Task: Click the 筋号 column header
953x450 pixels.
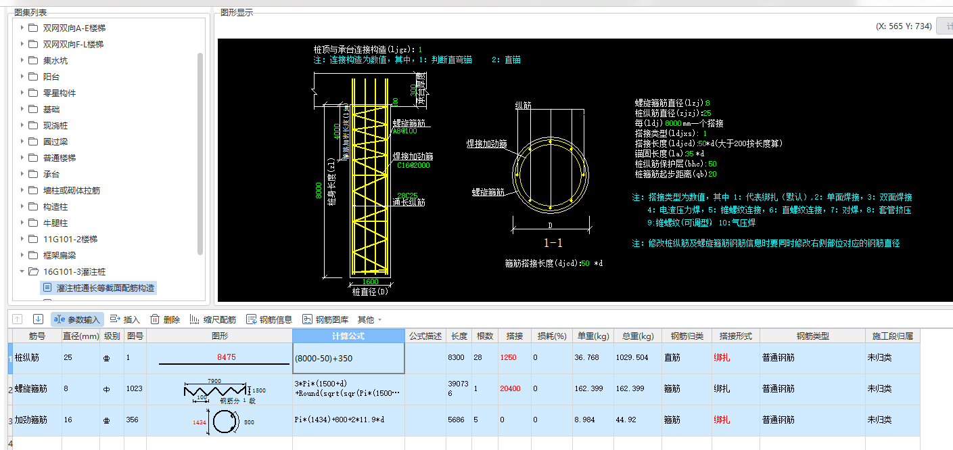Action: click(37, 336)
